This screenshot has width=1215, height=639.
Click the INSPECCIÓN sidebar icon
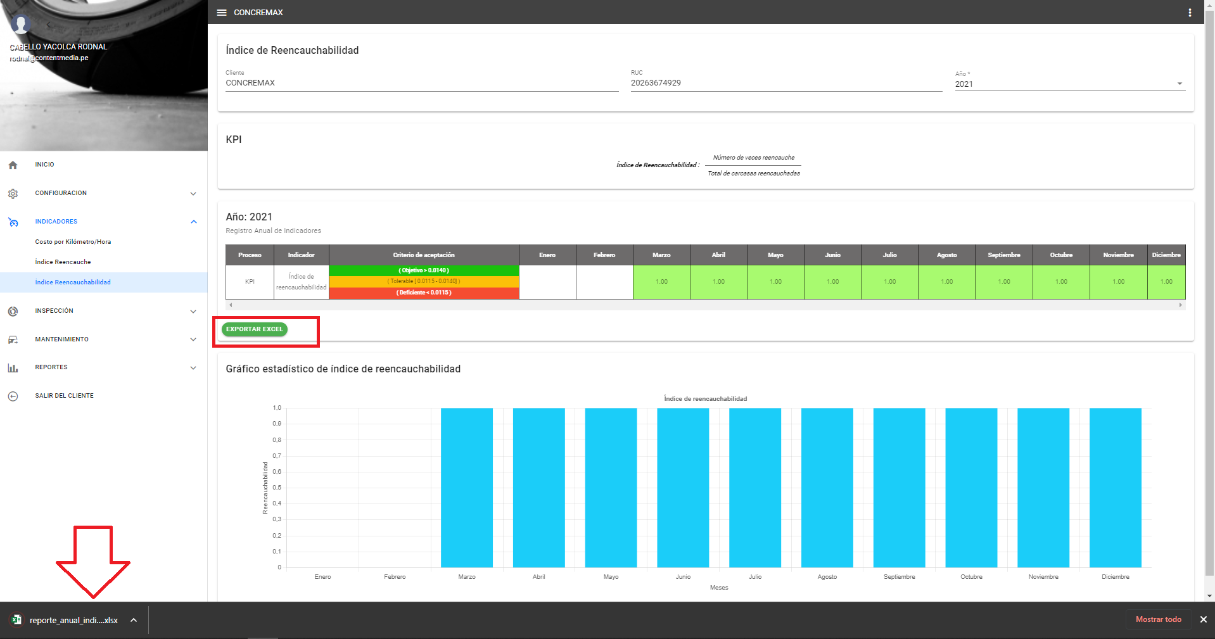click(13, 312)
